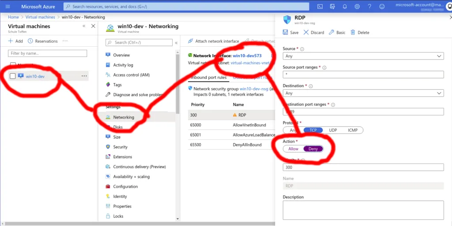Click the resource menu Search (Ctrl+/) box
Screen dimensions: 452x226
[x=139, y=42]
